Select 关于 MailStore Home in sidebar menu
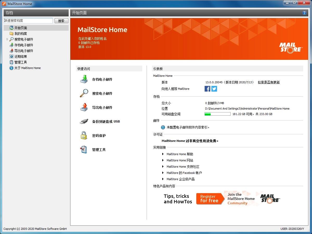The width and height of the screenshot is (312, 234). [27, 68]
